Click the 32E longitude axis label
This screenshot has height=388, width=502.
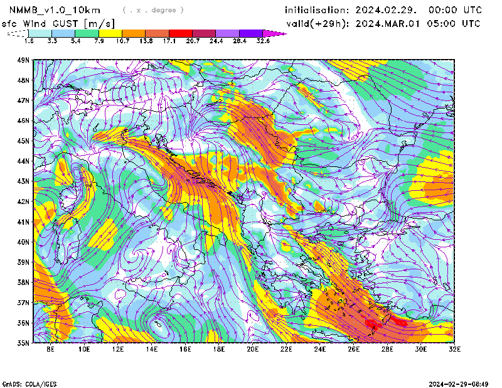(454, 348)
